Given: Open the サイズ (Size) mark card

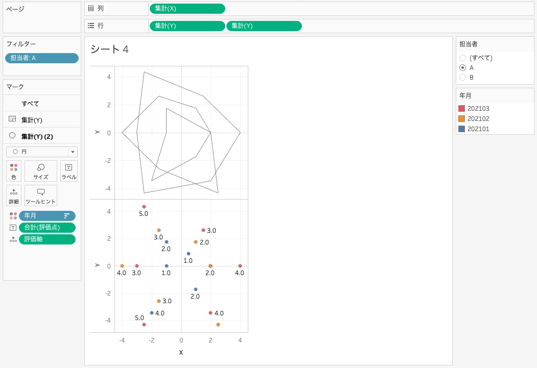Looking at the screenshot, I should [x=41, y=171].
